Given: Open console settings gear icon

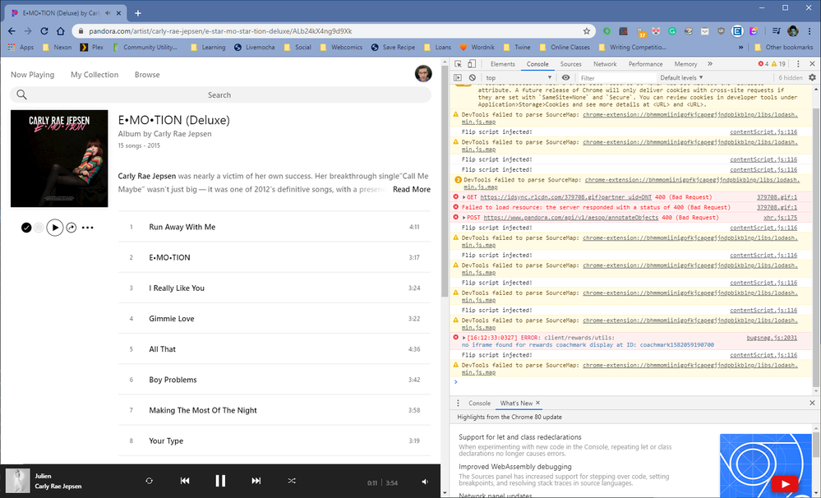Looking at the screenshot, I should point(813,78).
